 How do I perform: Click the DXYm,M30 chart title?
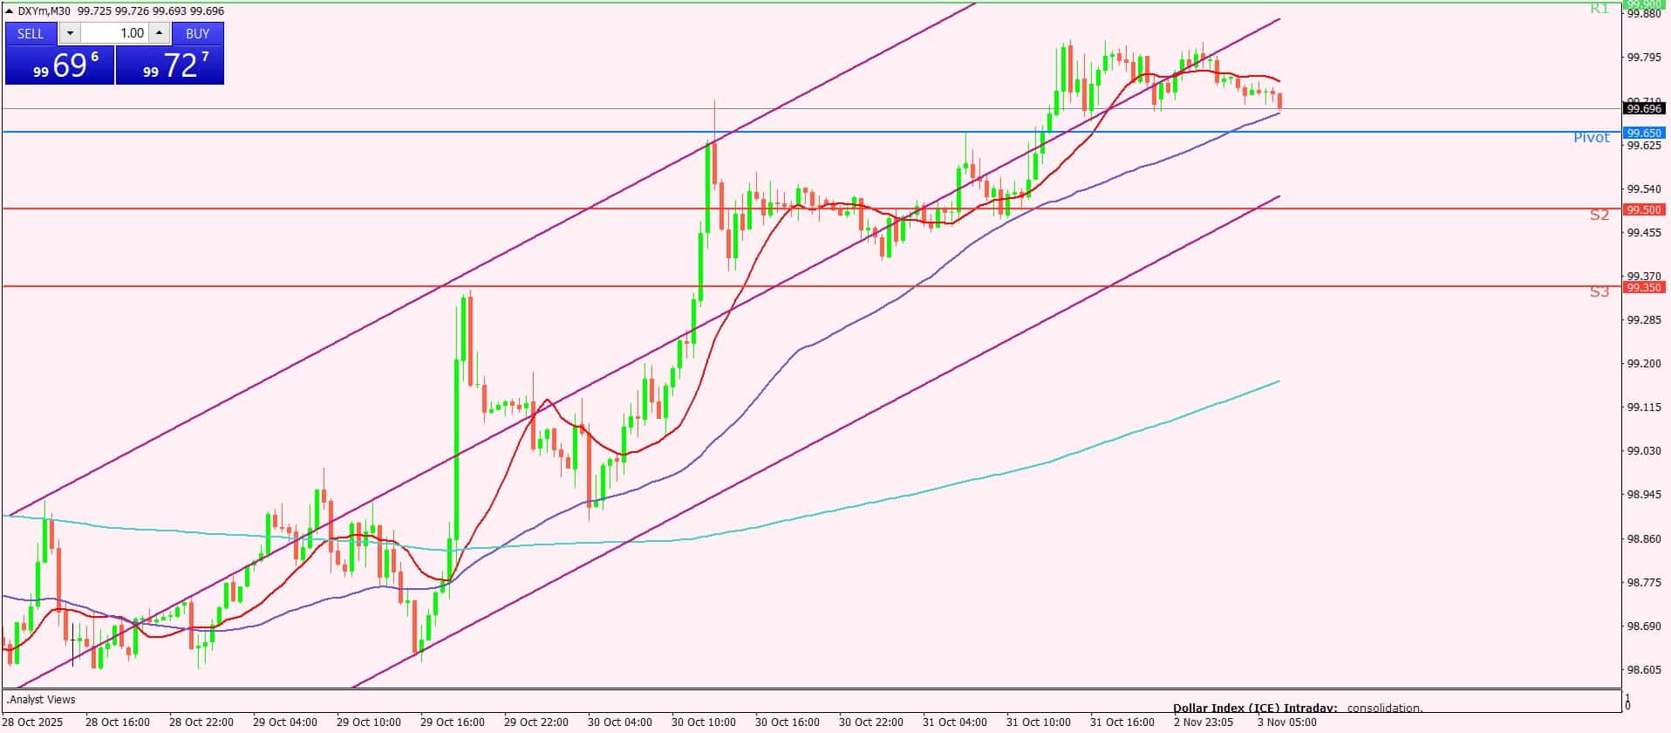(x=44, y=11)
